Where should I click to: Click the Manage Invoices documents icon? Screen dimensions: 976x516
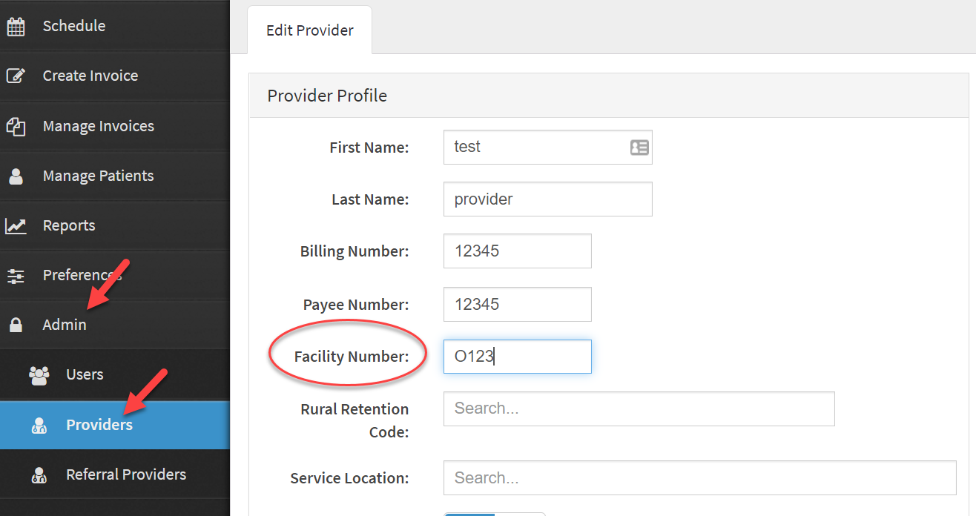[x=16, y=126]
